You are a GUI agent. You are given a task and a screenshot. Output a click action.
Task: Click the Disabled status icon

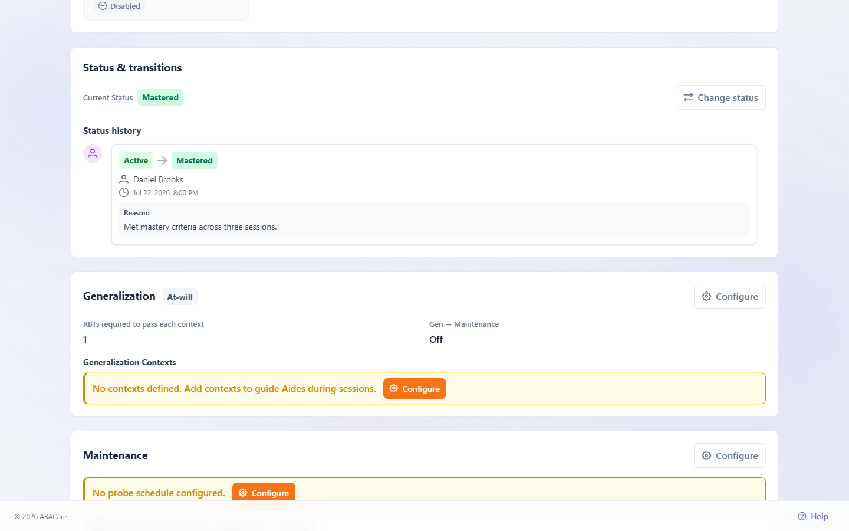coord(103,6)
